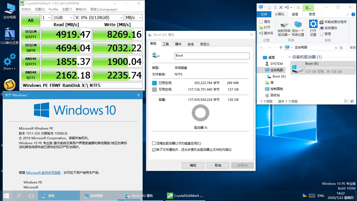Click the Explorer 属性 ribbon icon

click(264, 22)
